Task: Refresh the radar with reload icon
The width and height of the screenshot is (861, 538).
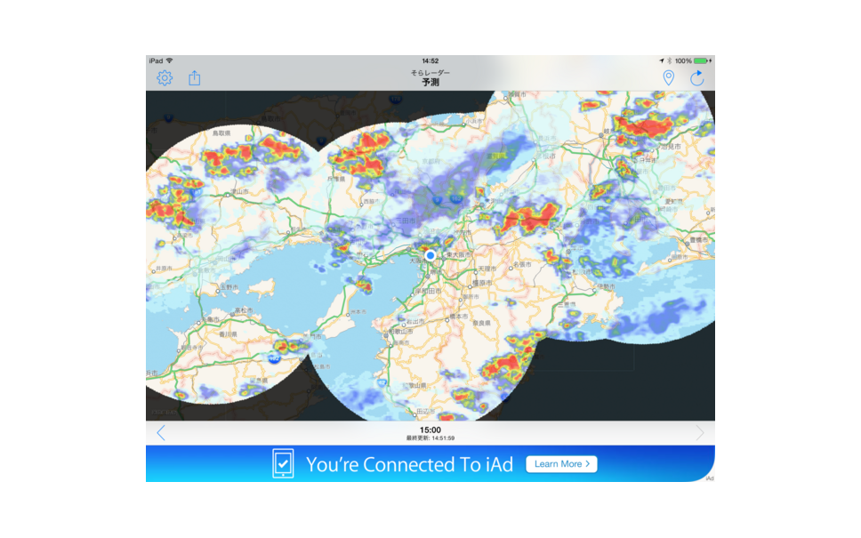Action: [696, 78]
